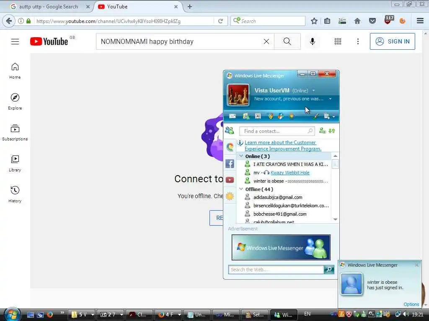Open the Messenger show menu icon
429x321 pixels.
tap(327, 116)
